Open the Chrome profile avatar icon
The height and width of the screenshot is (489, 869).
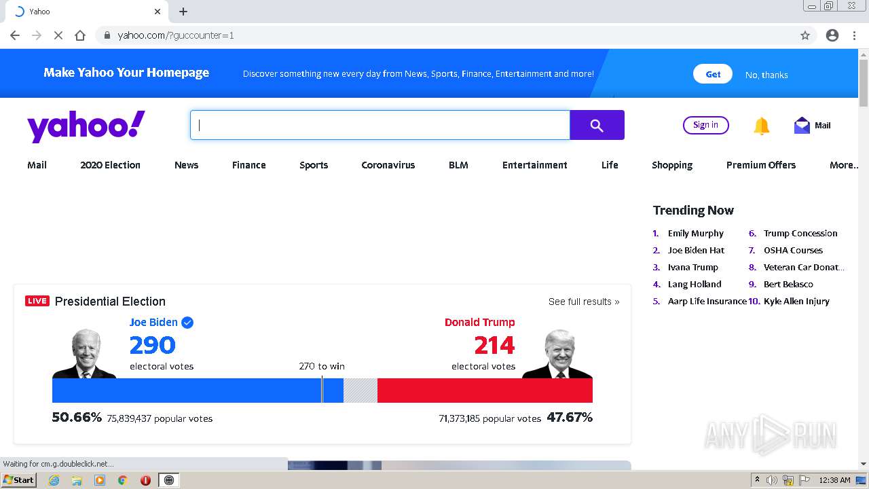(832, 35)
